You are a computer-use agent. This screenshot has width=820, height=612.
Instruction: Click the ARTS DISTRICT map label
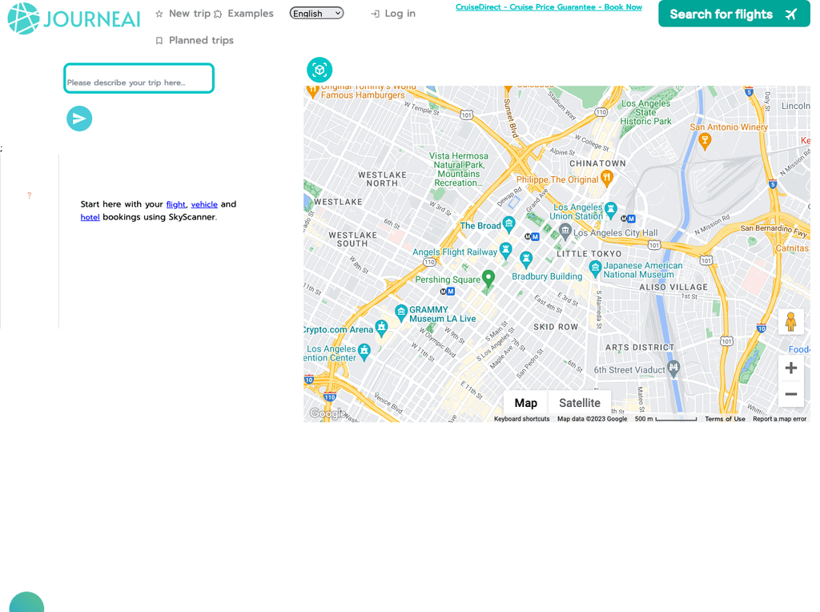tap(640, 348)
